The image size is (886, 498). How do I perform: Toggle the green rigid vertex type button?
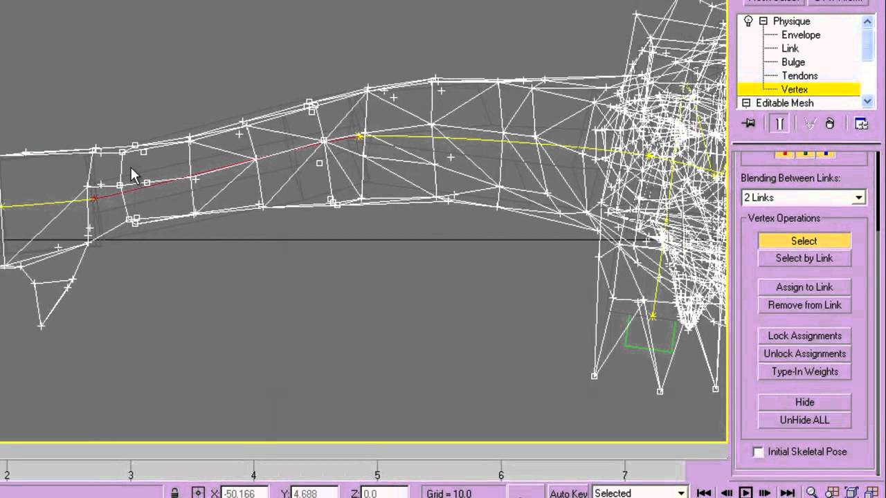[x=804, y=154]
